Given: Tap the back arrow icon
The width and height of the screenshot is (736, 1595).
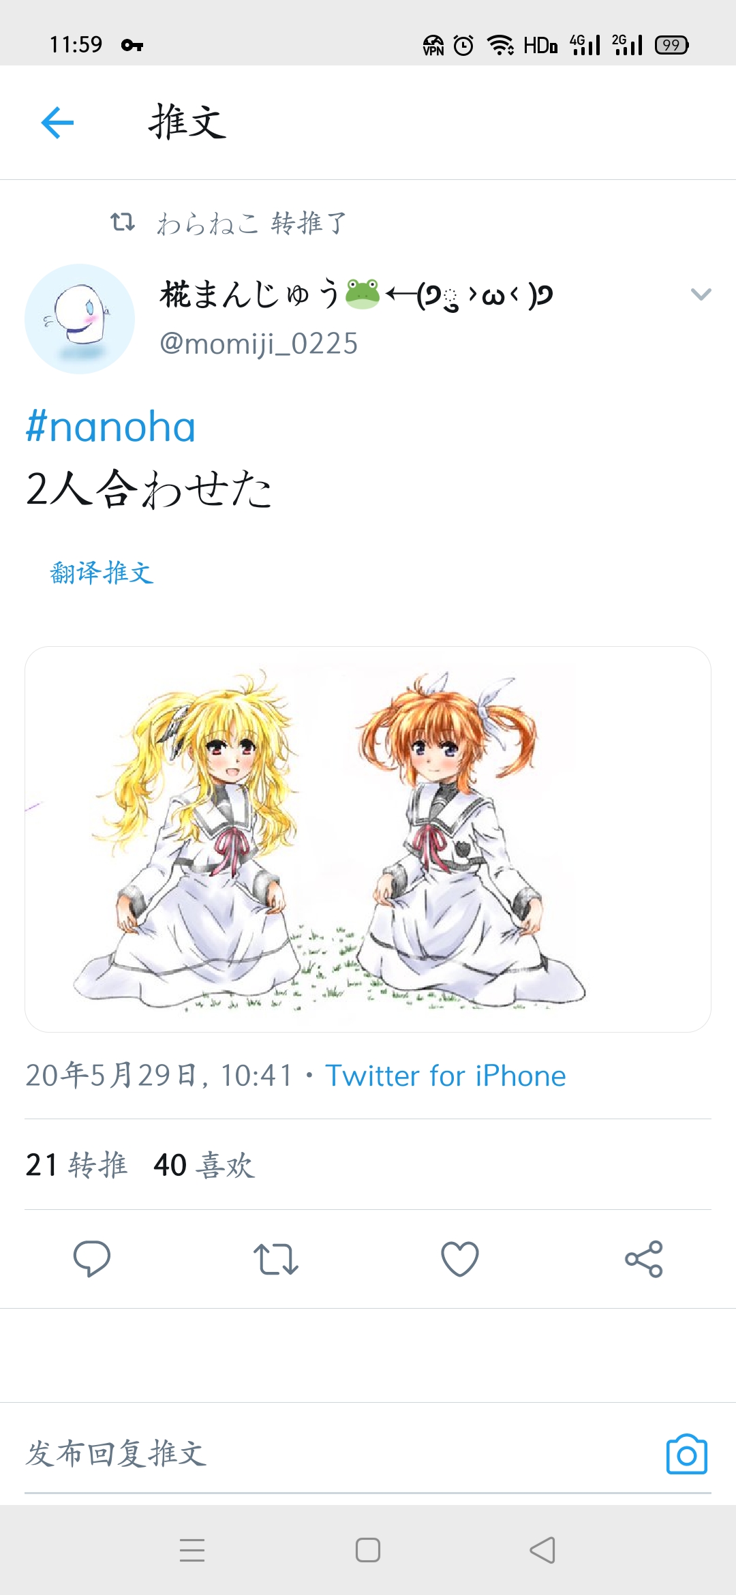Looking at the screenshot, I should point(57,123).
